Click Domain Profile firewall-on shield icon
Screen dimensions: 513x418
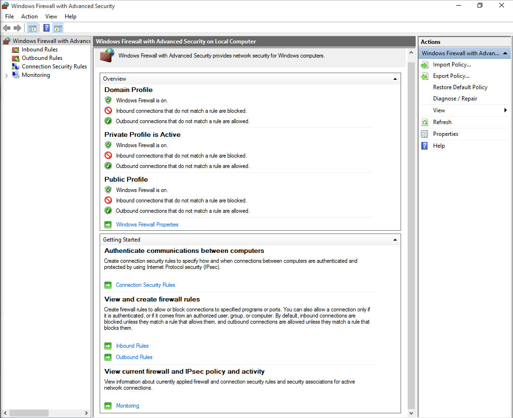click(x=108, y=100)
